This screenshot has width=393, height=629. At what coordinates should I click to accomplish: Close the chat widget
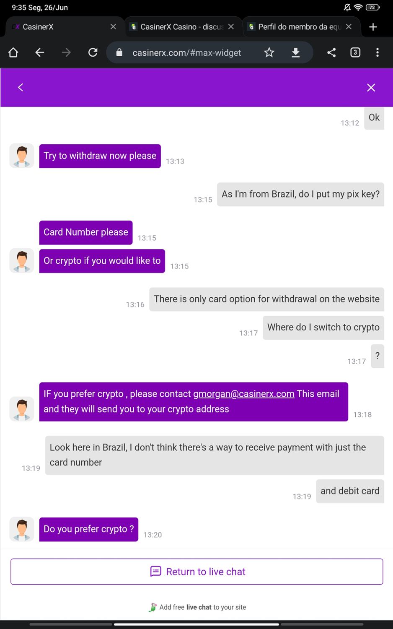pyautogui.click(x=371, y=87)
